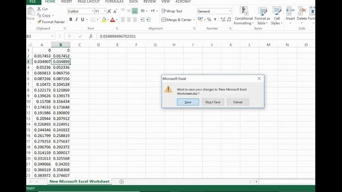Toggle Wrap Text
The image size is (342, 192).
pos(172,11)
